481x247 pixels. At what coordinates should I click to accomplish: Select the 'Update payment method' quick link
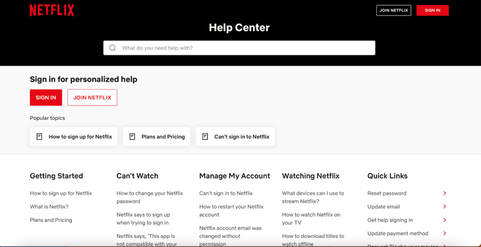click(x=398, y=233)
